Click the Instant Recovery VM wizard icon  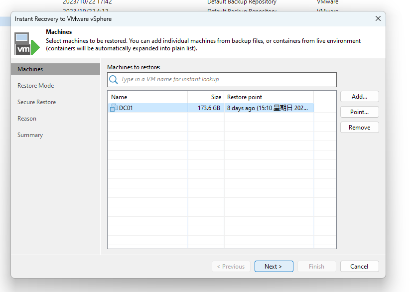click(27, 44)
